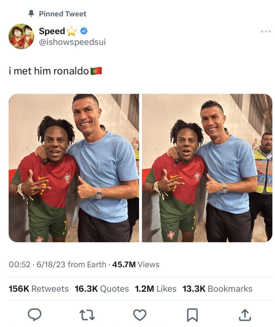Tap the retweet arrows icon

click(87, 315)
